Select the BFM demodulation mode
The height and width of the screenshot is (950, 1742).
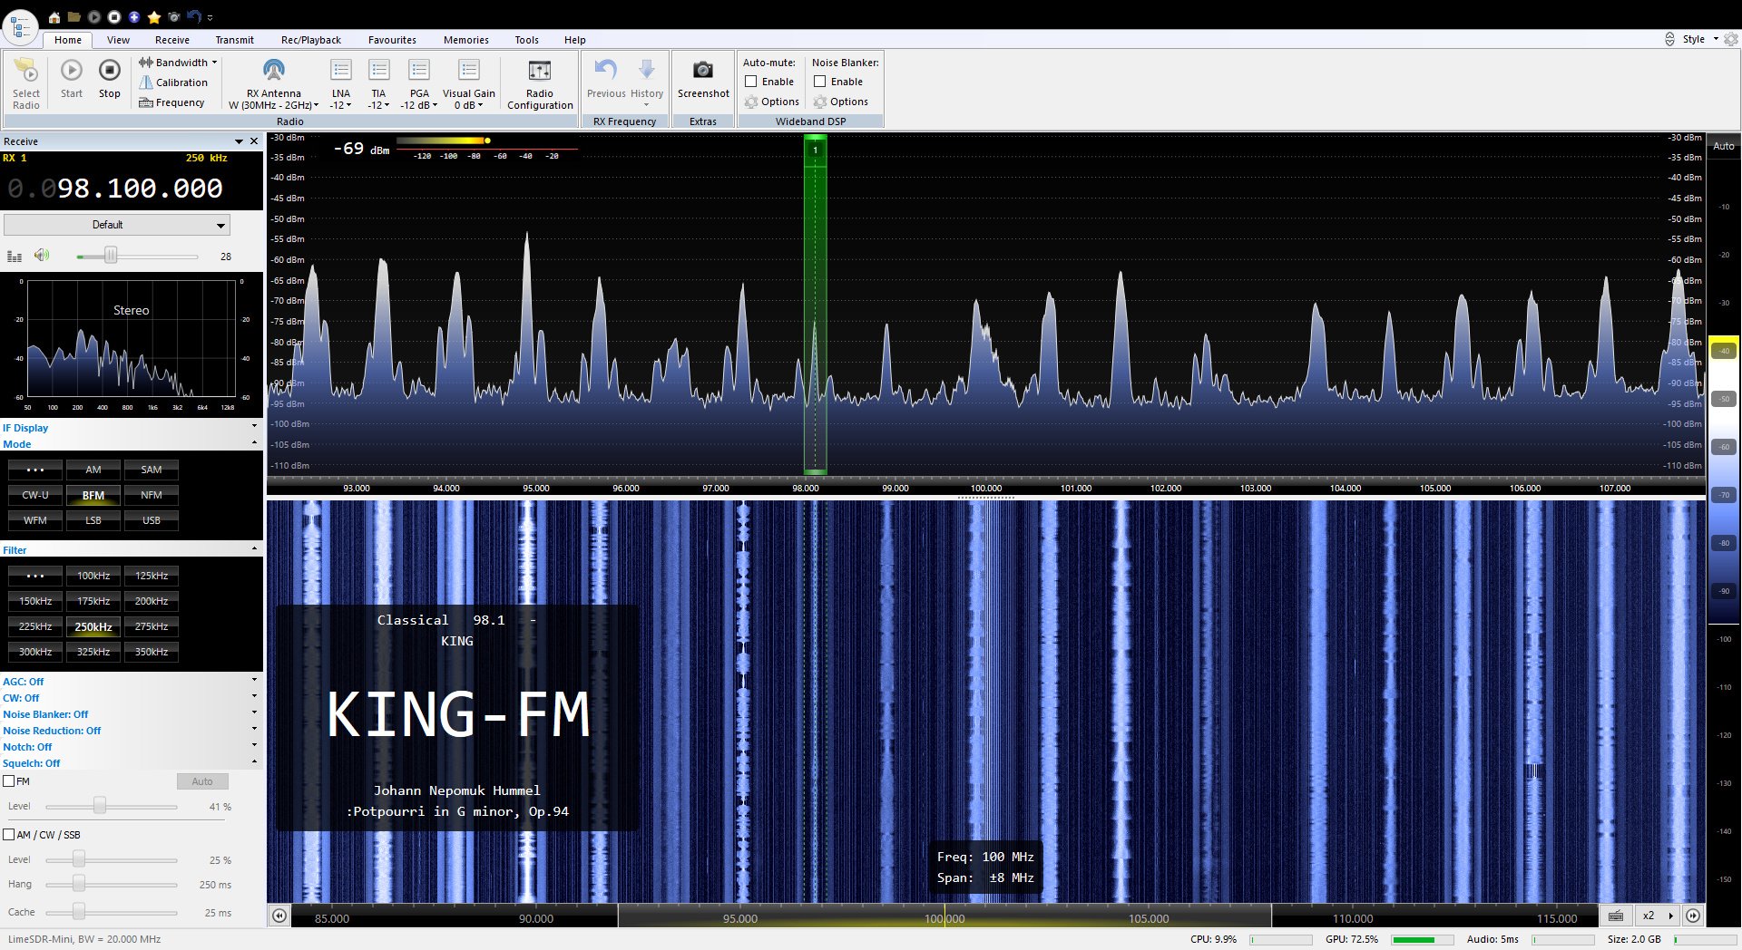click(93, 495)
